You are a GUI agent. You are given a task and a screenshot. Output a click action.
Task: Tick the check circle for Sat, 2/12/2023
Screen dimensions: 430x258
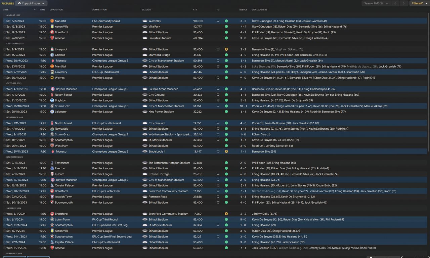click(x=4, y=163)
